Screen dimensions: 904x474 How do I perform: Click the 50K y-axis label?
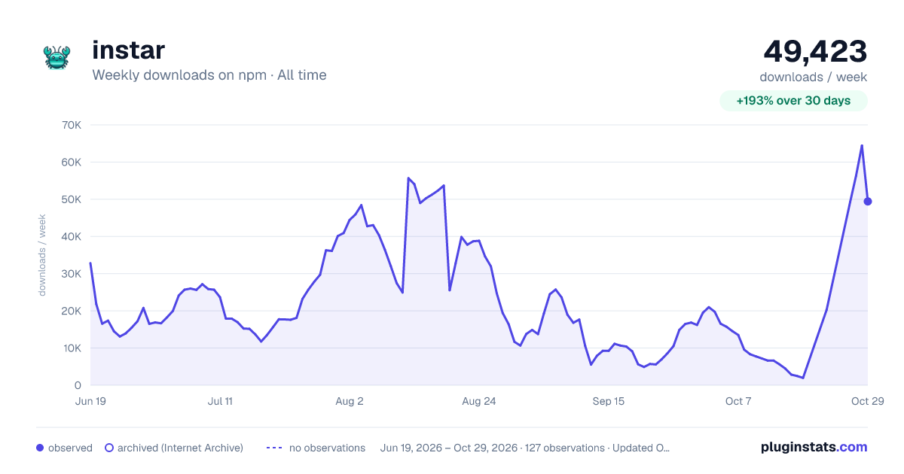[x=71, y=199]
